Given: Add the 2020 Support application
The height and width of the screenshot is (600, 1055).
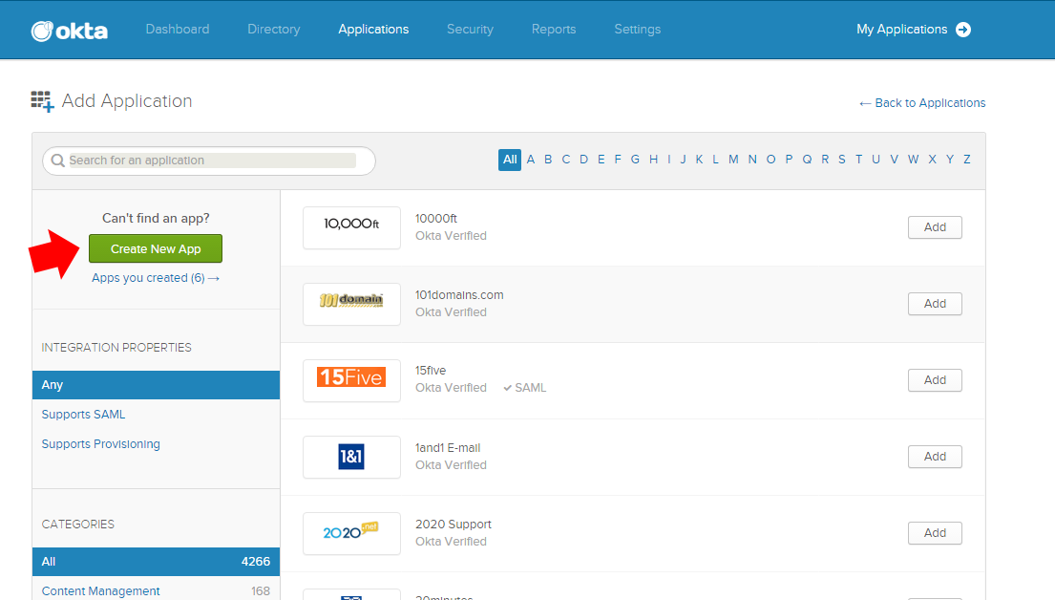Looking at the screenshot, I should pyautogui.click(x=935, y=533).
